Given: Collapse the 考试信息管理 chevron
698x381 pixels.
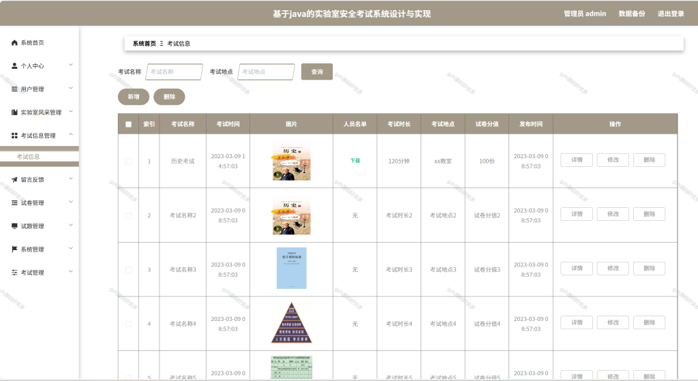Looking at the screenshot, I should click(71, 134).
